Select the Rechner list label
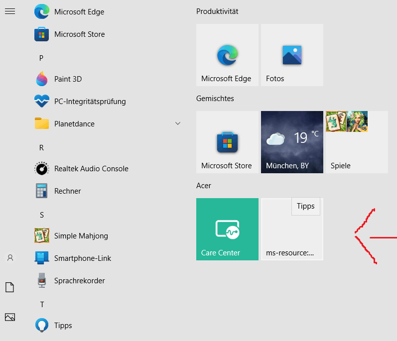Screen dimensions: 397x341 coord(68,191)
